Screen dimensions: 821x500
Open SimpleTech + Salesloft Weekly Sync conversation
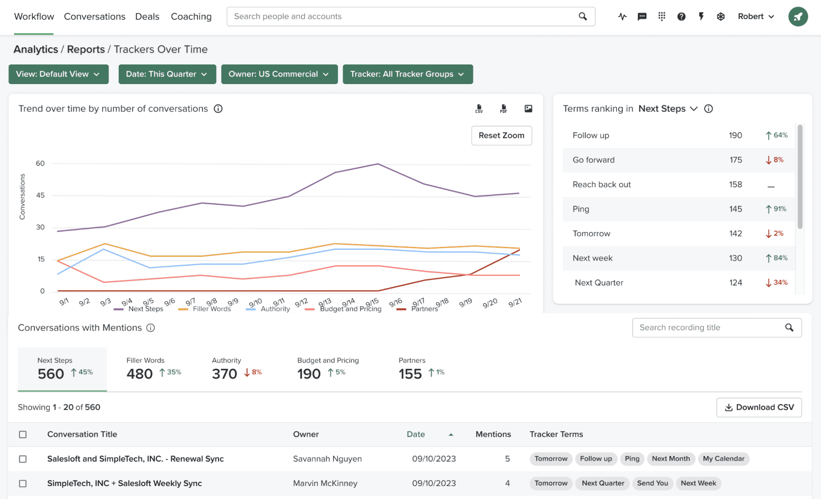124,484
